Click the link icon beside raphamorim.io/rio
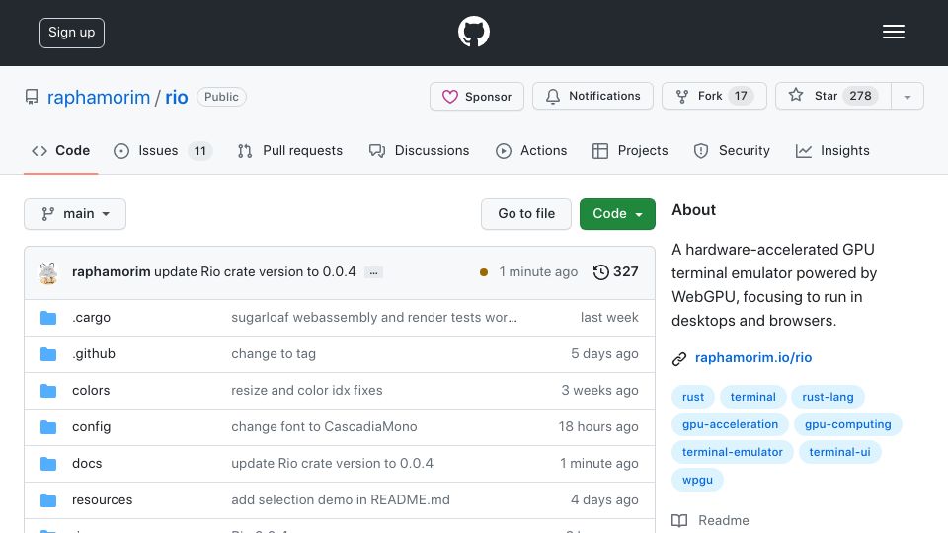Image resolution: width=948 pixels, height=533 pixels. [x=679, y=359]
